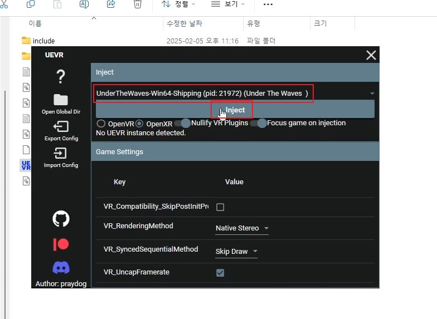Uncheck the VR_UncapFramerate checkbox

[220, 273]
